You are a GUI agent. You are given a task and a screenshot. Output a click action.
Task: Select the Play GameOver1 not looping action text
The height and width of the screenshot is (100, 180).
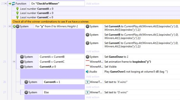tap(136, 72)
